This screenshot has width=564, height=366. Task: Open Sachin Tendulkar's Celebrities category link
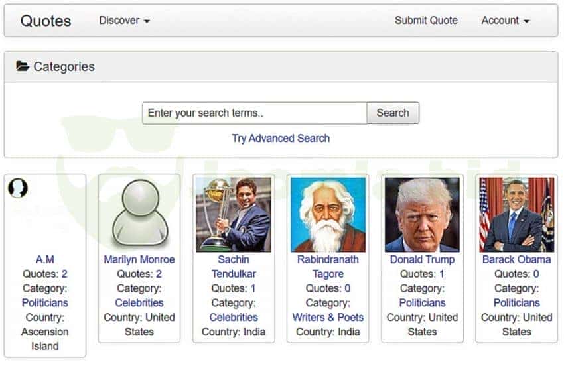pos(234,317)
